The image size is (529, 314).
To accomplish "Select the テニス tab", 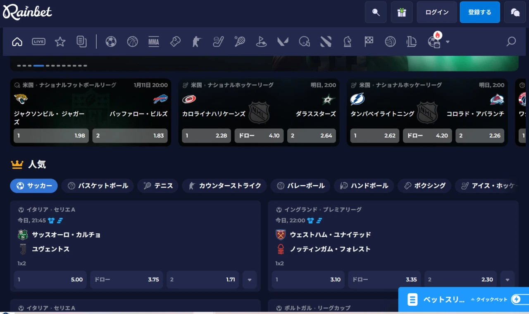I will pos(158,186).
